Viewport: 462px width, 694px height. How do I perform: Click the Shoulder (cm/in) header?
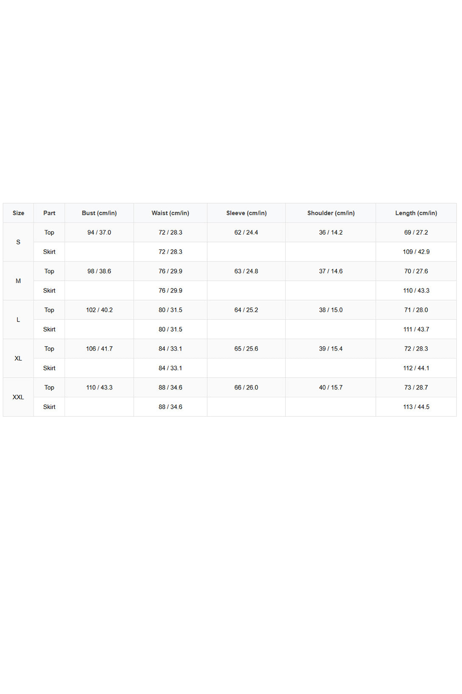click(x=331, y=213)
